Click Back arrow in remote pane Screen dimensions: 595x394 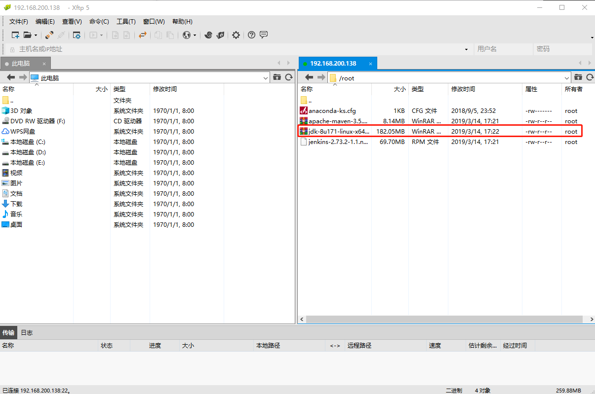point(310,77)
